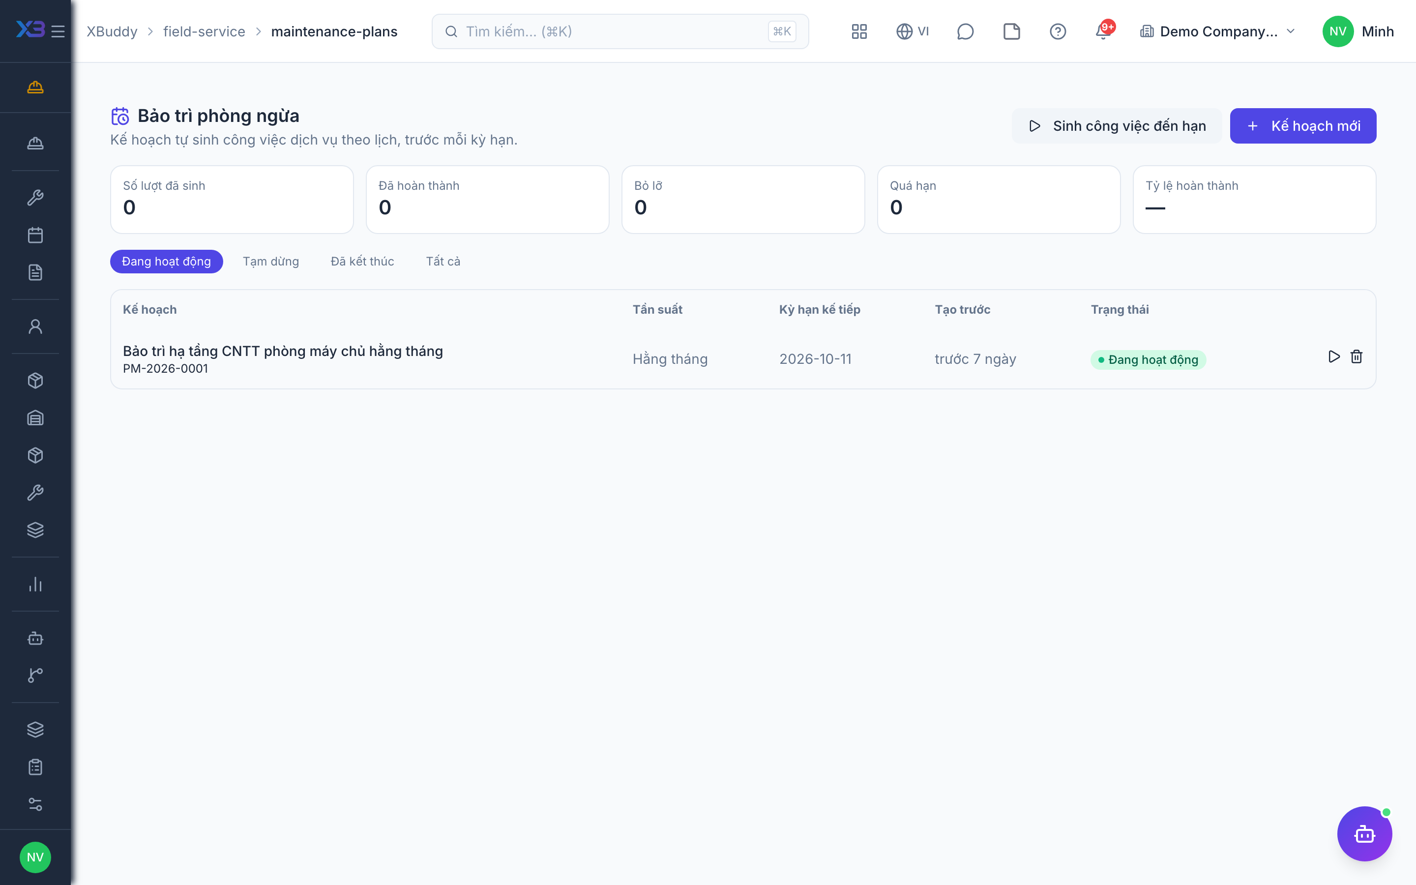This screenshot has height=885, width=1416.
Task: Open the apps grid icon
Action: [x=859, y=31]
